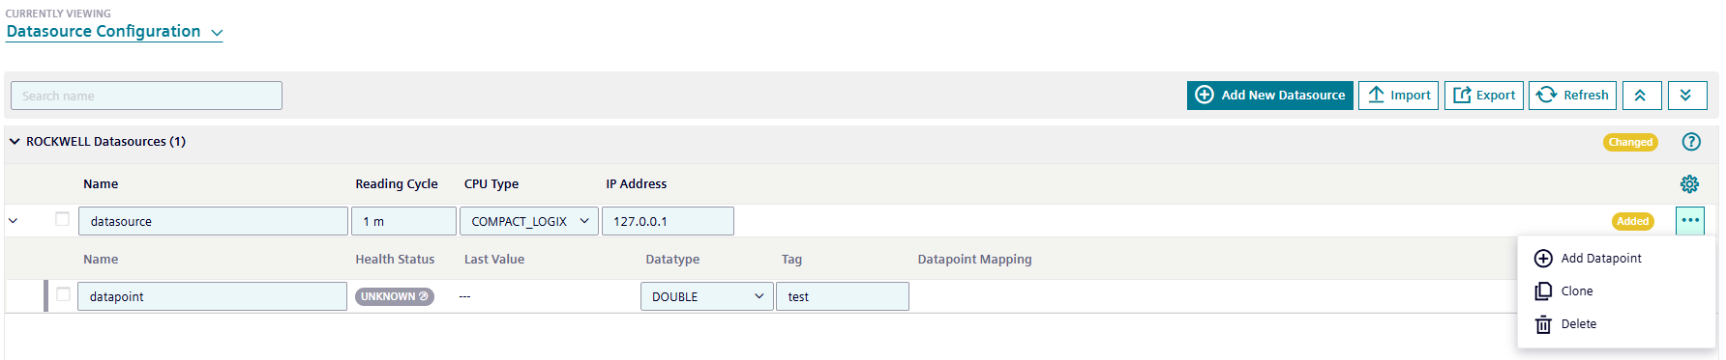
Task: Click the three-dots menu for datasource
Action: (1690, 221)
